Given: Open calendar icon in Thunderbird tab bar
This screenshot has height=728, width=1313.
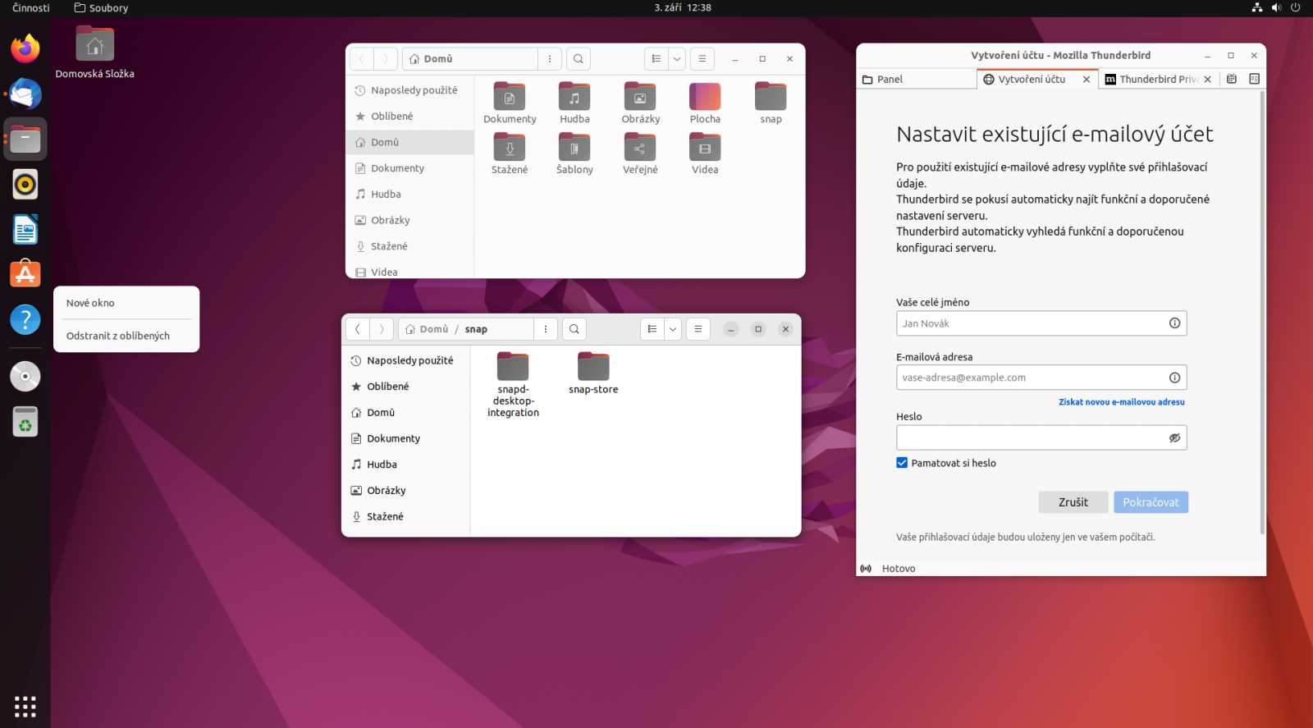Looking at the screenshot, I should tap(1232, 79).
